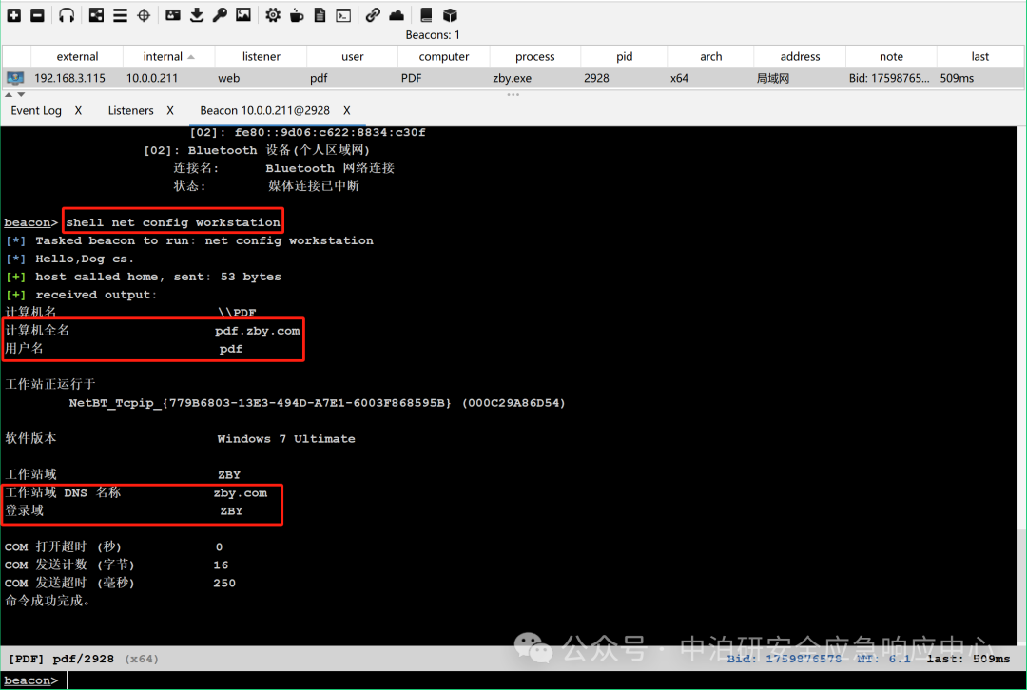Sort by the internal column header
This screenshot has width=1027, height=690.
[168, 56]
